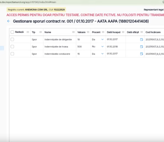Edit the value cell showing 500
The image size is (164, 142).
click(x=84, y=47)
